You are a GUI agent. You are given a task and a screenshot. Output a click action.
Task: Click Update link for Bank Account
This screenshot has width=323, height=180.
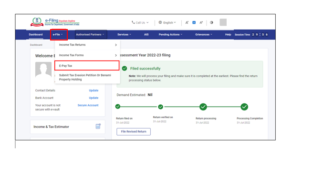click(x=94, y=98)
